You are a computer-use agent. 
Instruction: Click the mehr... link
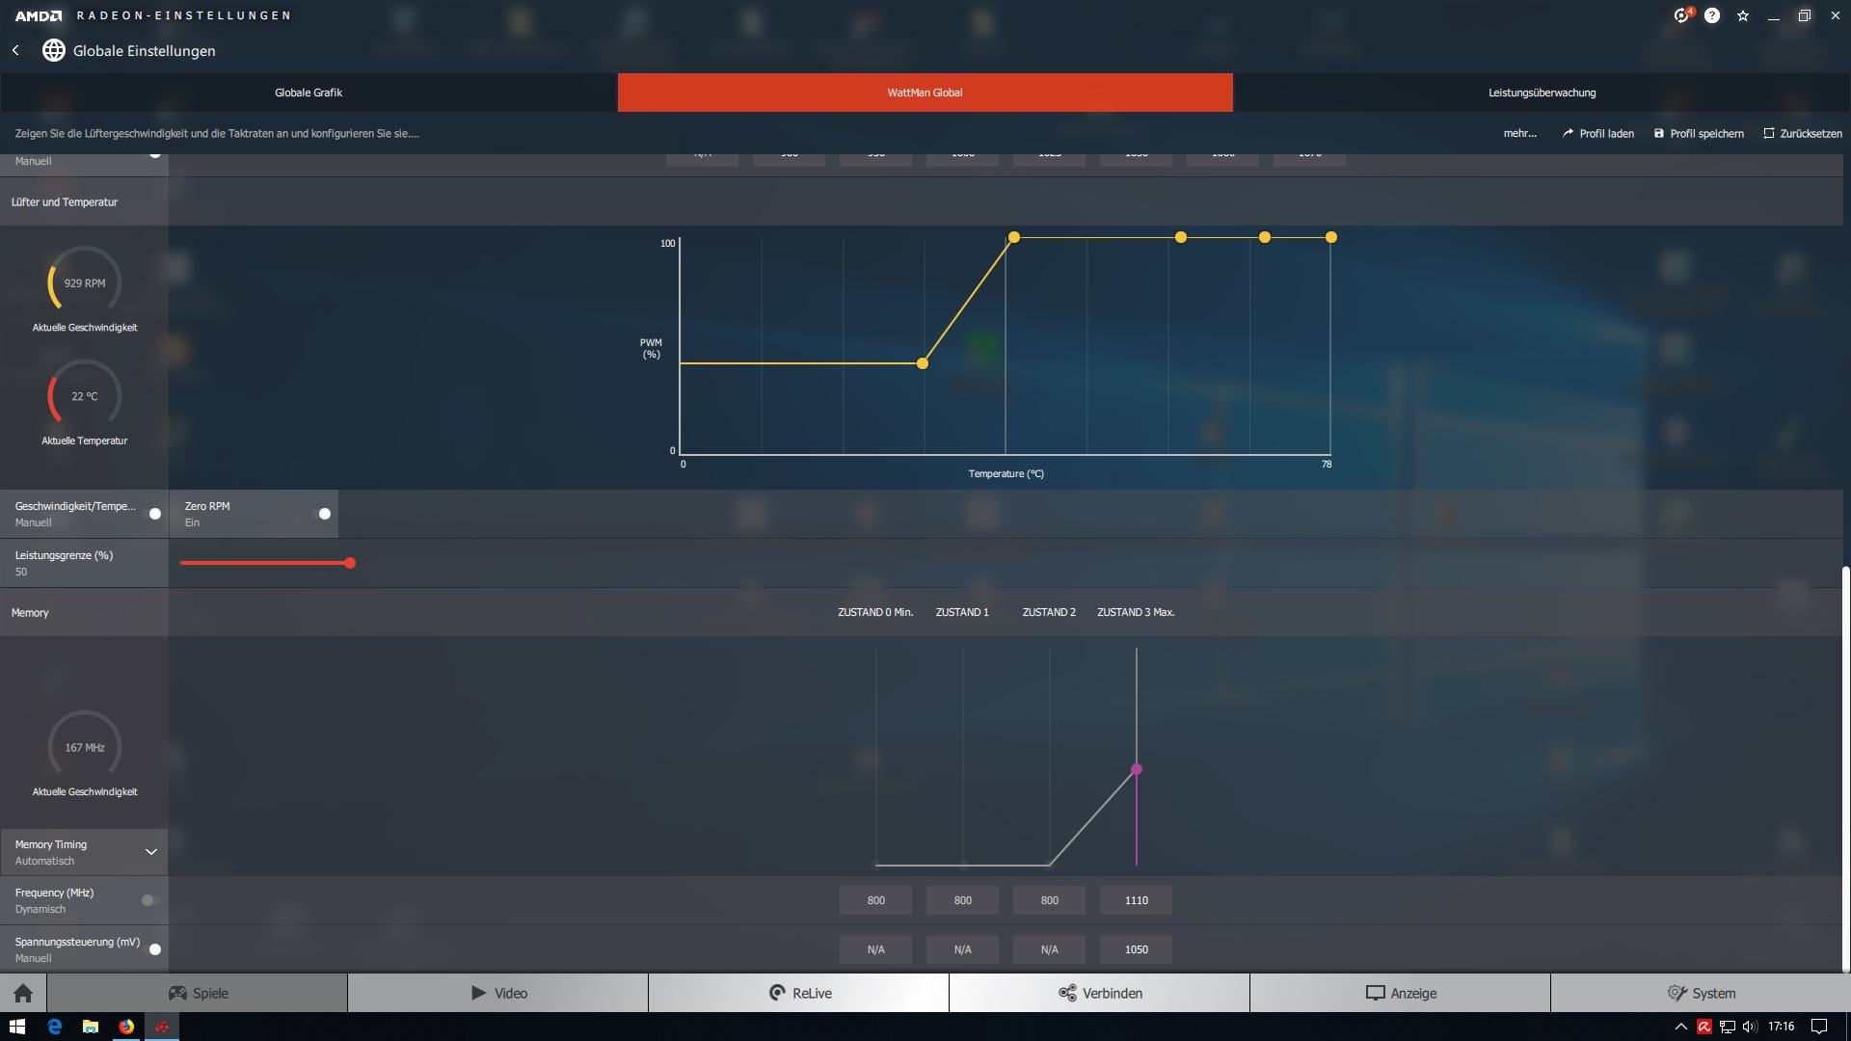(1520, 134)
